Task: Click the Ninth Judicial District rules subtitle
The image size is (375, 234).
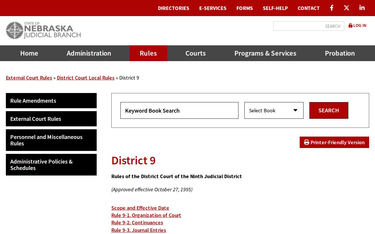Action: pyautogui.click(x=177, y=176)
